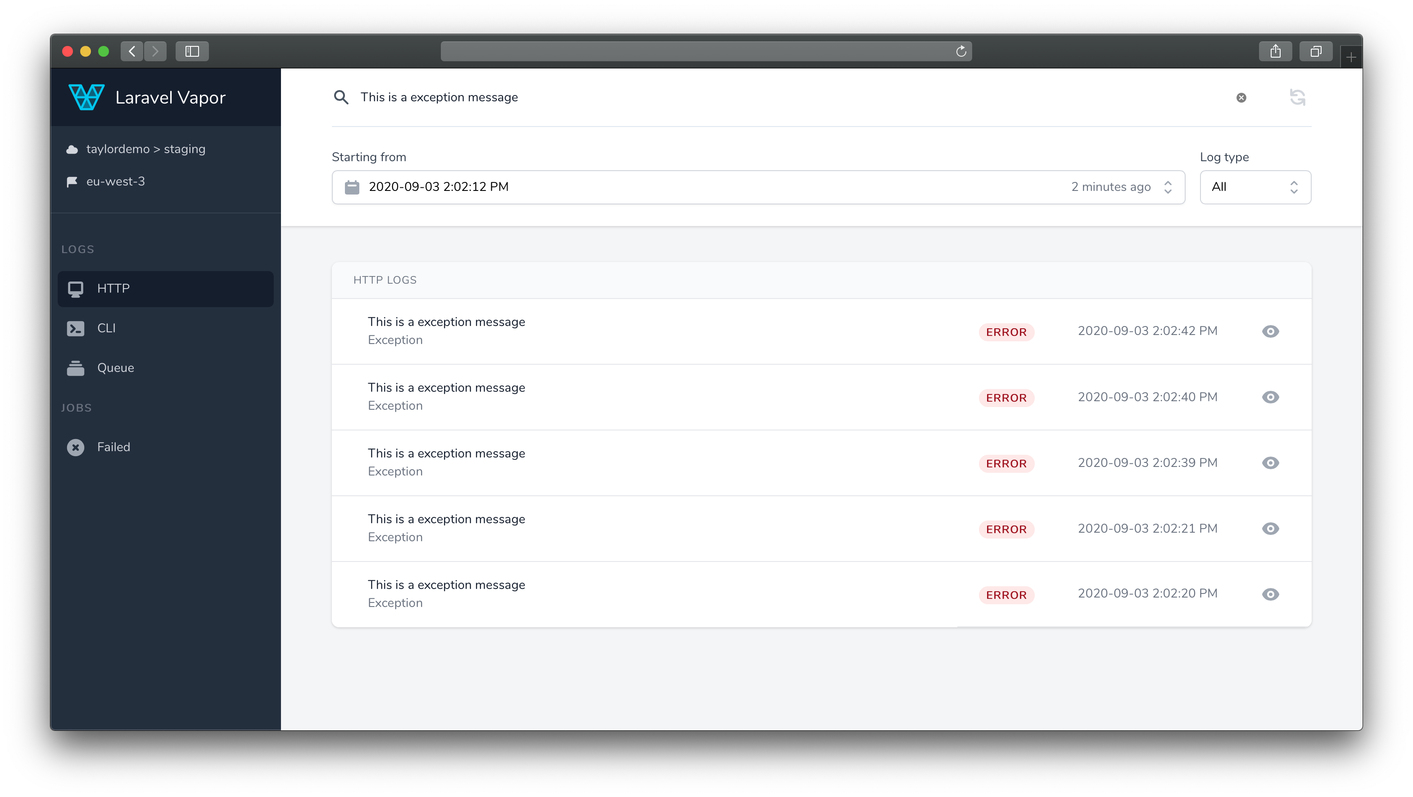Click the cloud icon beside taylordemo

coord(72,149)
